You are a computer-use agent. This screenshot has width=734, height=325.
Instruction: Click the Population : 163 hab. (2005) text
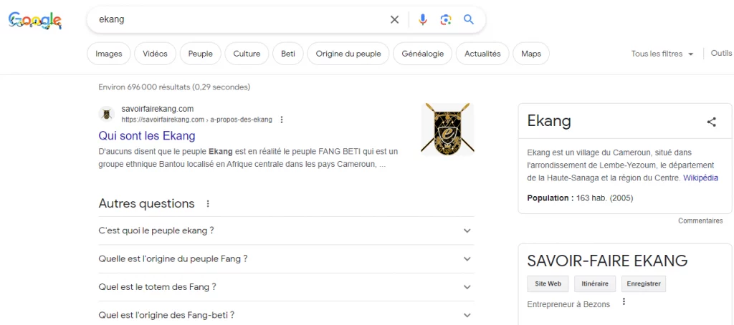(x=580, y=198)
